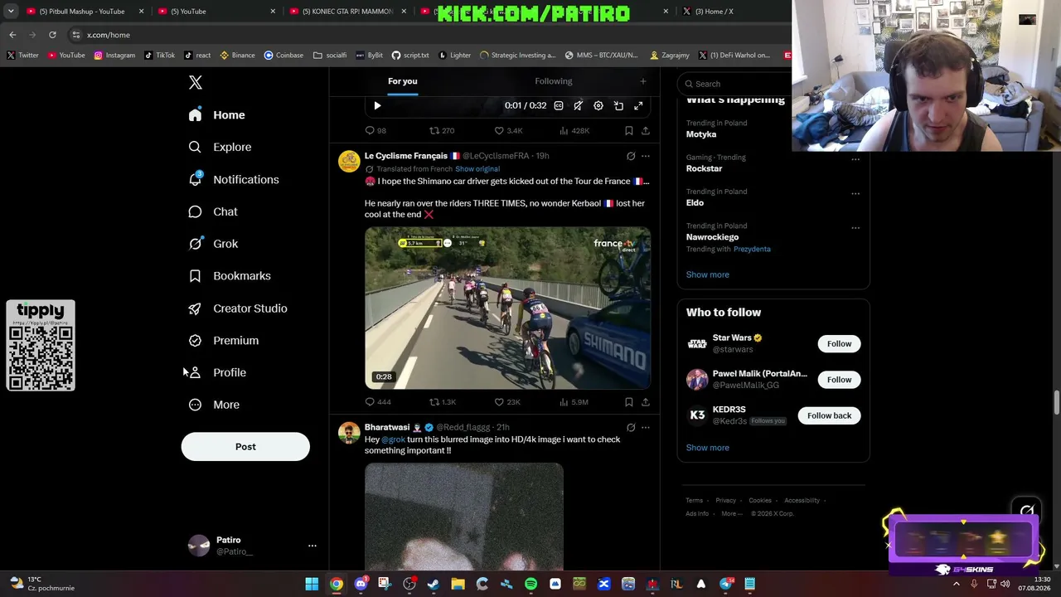
Task: Reload the page in browser toolbar
Action: click(x=52, y=35)
